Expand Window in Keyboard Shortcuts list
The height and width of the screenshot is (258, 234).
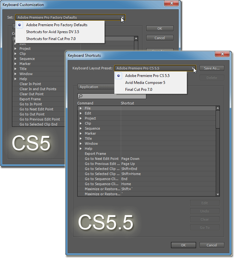click(x=81, y=144)
